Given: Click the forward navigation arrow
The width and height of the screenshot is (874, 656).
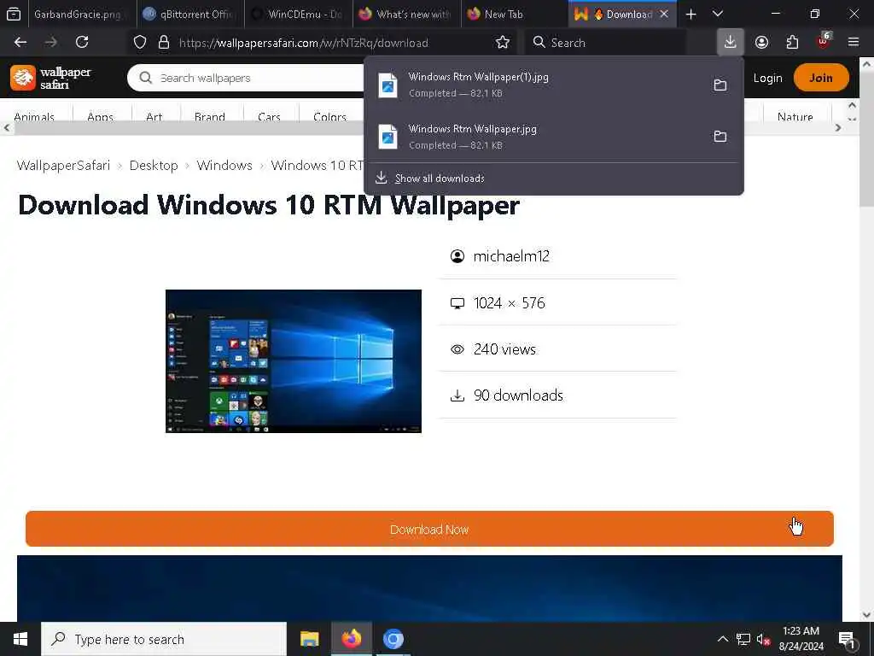Looking at the screenshot, I should [x=51, y=43].
